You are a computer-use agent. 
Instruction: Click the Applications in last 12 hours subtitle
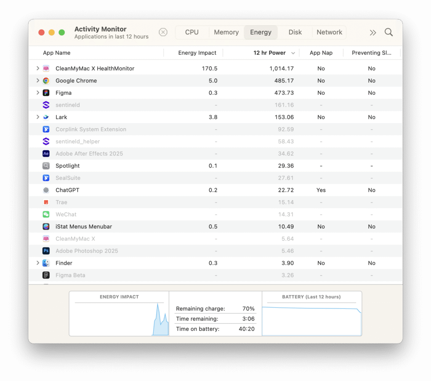(x=111, y=37)
